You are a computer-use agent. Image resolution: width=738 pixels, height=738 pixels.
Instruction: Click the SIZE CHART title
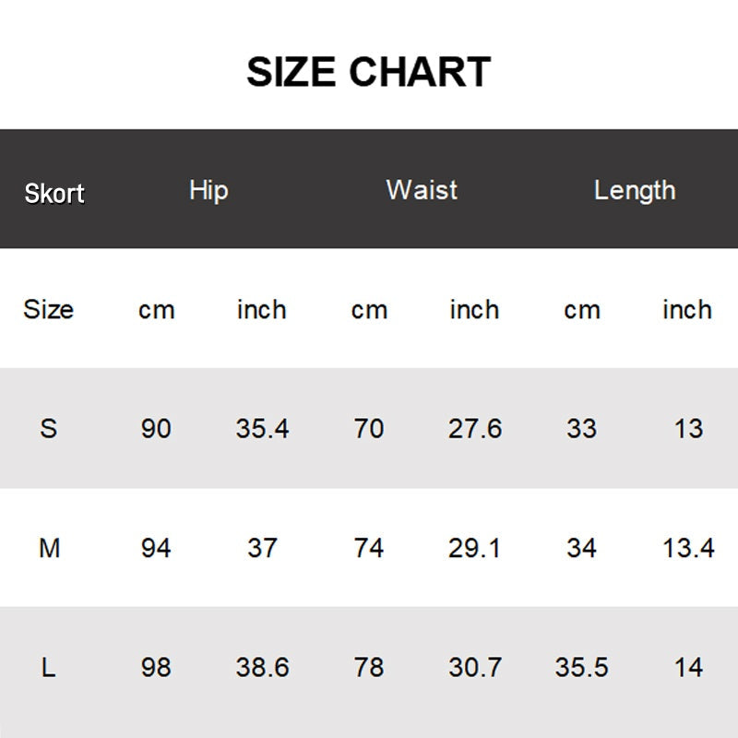click(x=368, y=72)
